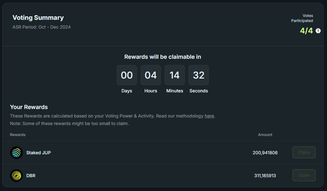Select 'ASR Period: Oct - Dec 2024' text
The width and height of the screenshot is (327, 191).
(42, 27)
